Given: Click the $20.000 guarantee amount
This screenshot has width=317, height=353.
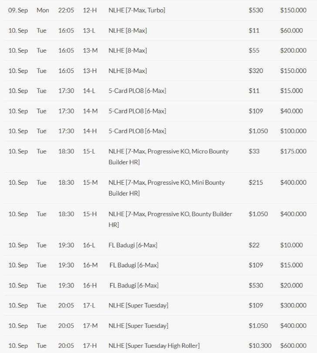Looking at the screenshot, I should point(291,285).
